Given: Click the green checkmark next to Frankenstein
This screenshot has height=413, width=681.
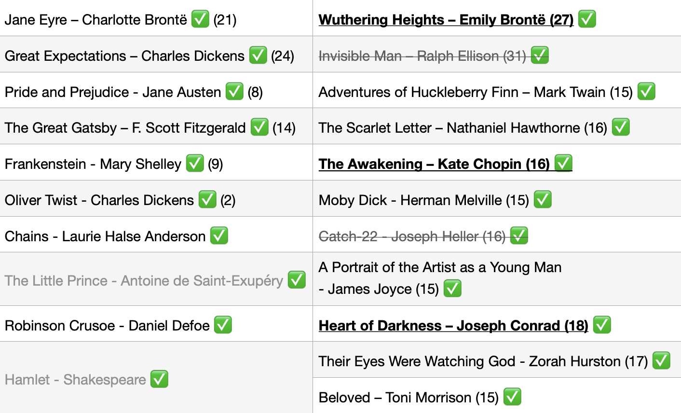Looking at the screenshot, I should [195, 163].
